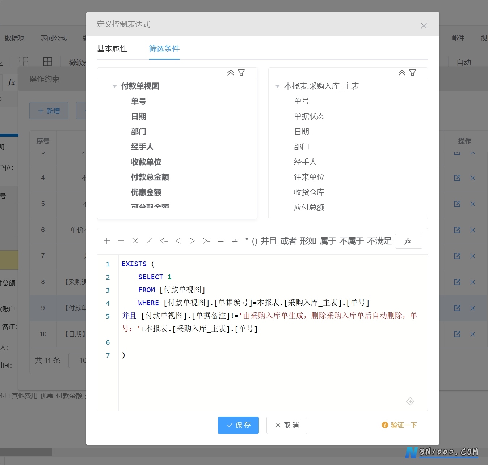The height and width of the screenshot is (465, 488).
Task: Edit row 10 in 操作约束 table
Action: pyautogui.click(x=457, y=334)
